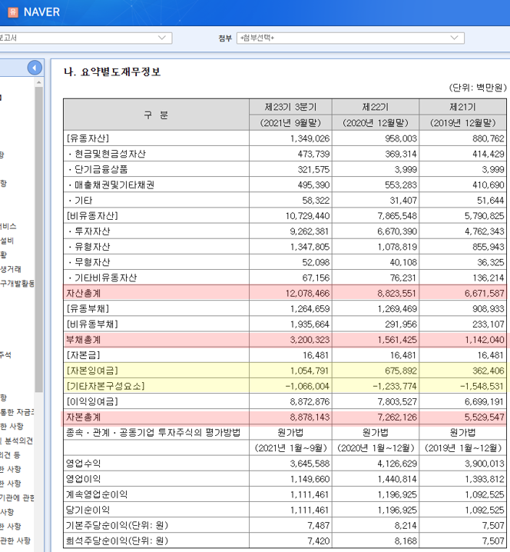Image resolution: width=510 pixels, height=552 pixels.
Task: Click the date cell (2020년 12월말)
Action: 376,123
